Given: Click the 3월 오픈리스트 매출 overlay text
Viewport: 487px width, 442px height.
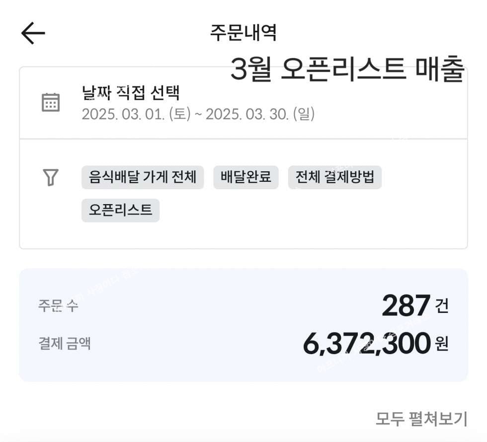Looking at the screenshot, I should [x=347, y=69].
